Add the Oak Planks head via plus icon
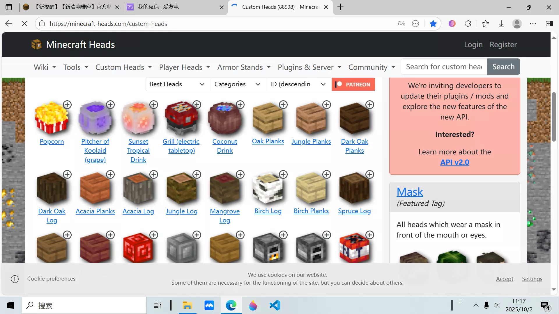This screenshot has height=314, width=559. pyautogui.click(x=283, y=105)
